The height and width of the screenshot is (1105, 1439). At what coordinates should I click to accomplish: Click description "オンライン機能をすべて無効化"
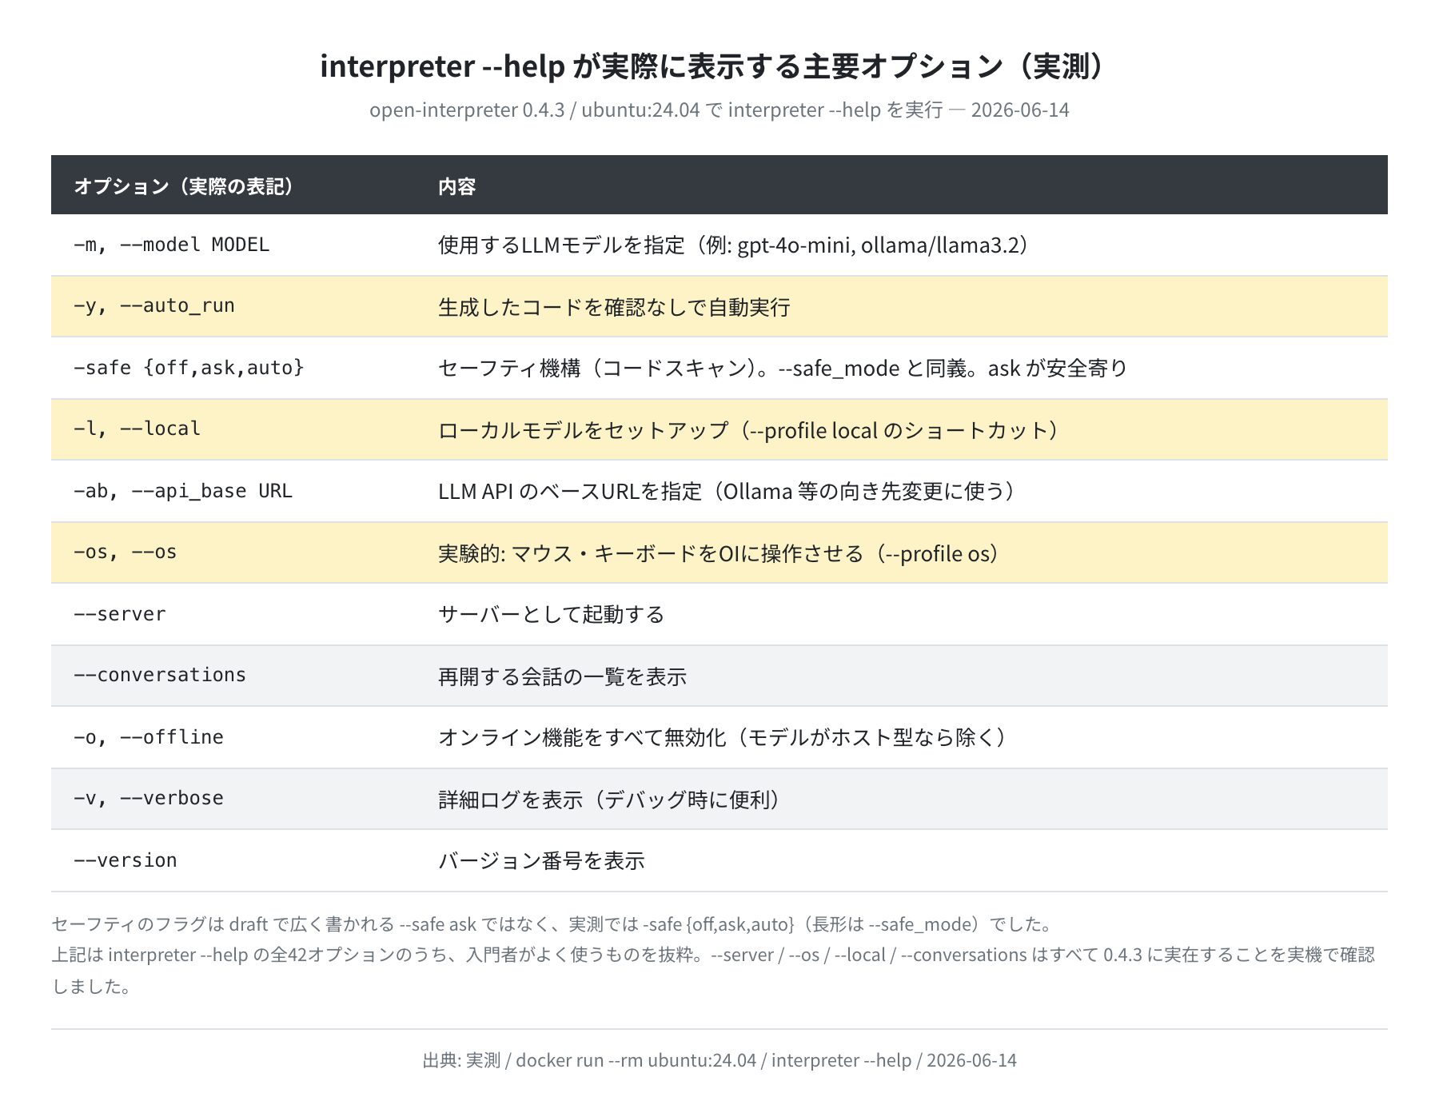[x=582, y=737]
